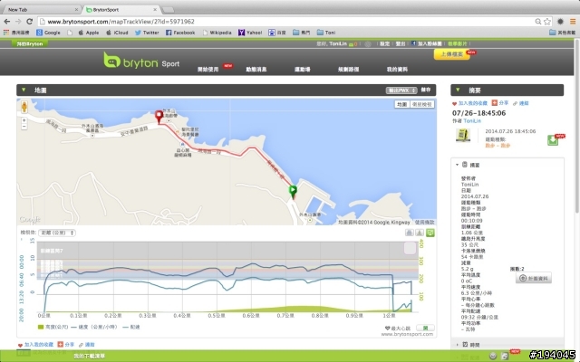Toggle altitude series in chart legend

click(53, 327)
